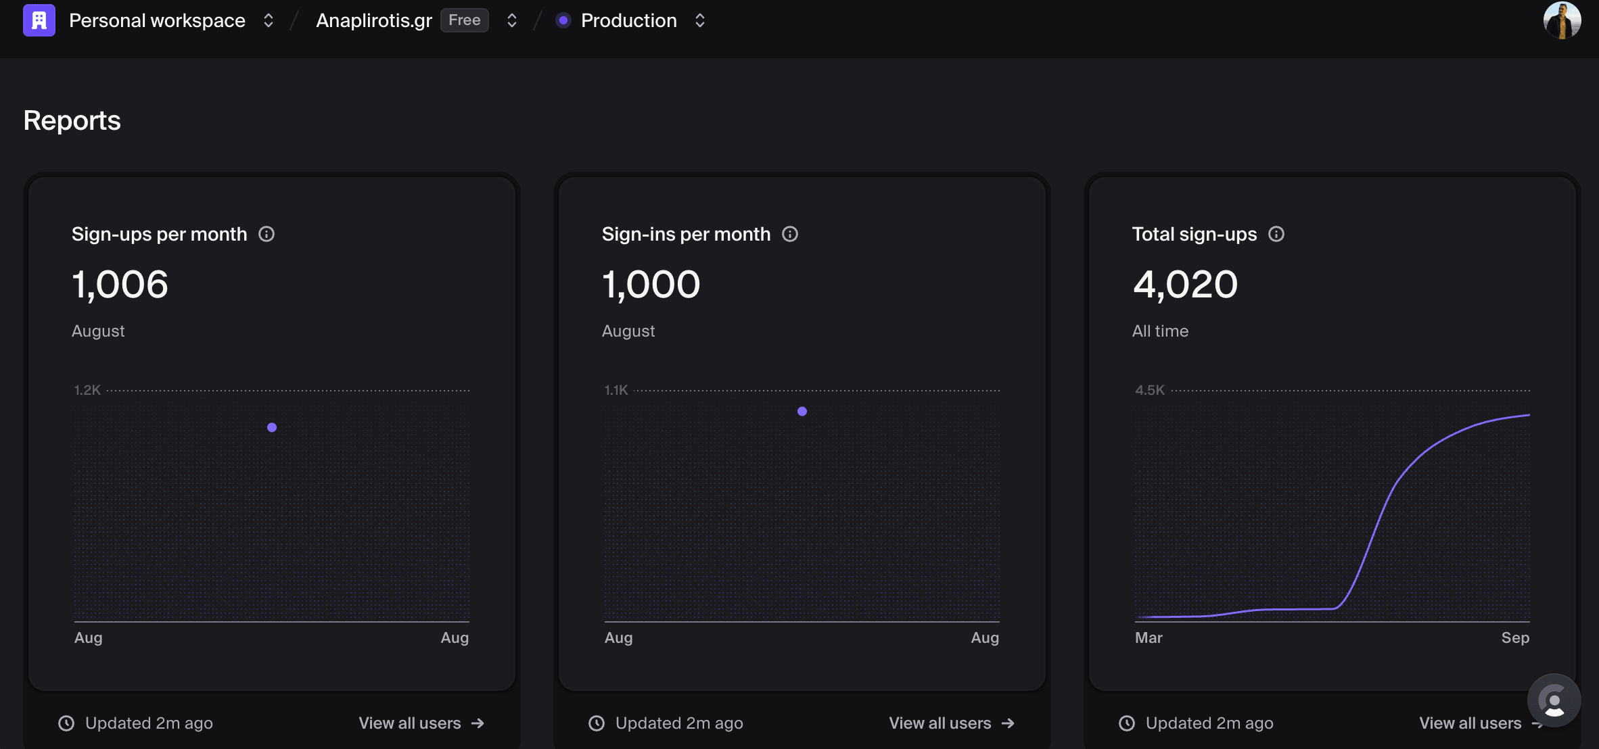Open info tooltip for Sign-ups per month
Viewport: 1599px width, 749px height.
pyautogui.click(x=266, y=234)
